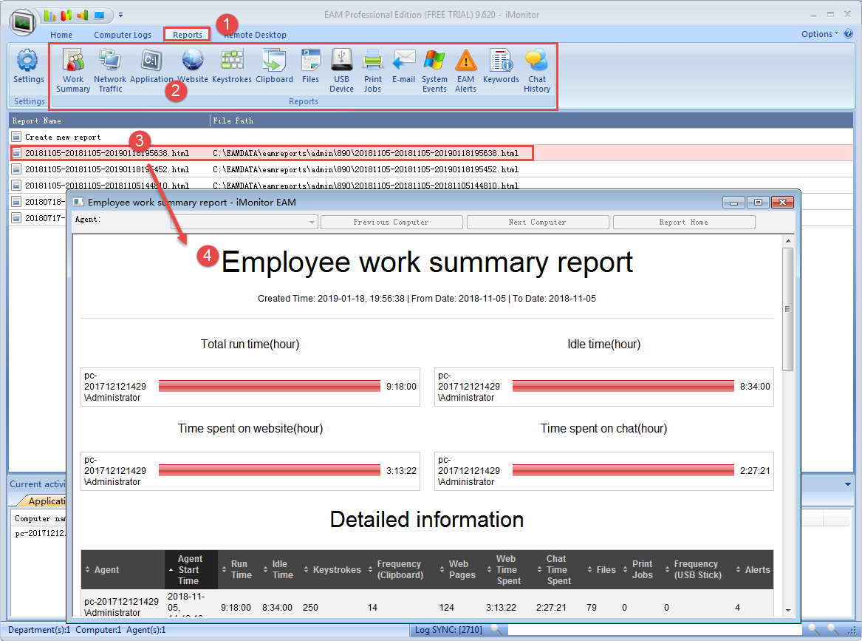Viewport: 862px width, 641px height.
Task: Open the System Events report
Action: pos(434,71)
